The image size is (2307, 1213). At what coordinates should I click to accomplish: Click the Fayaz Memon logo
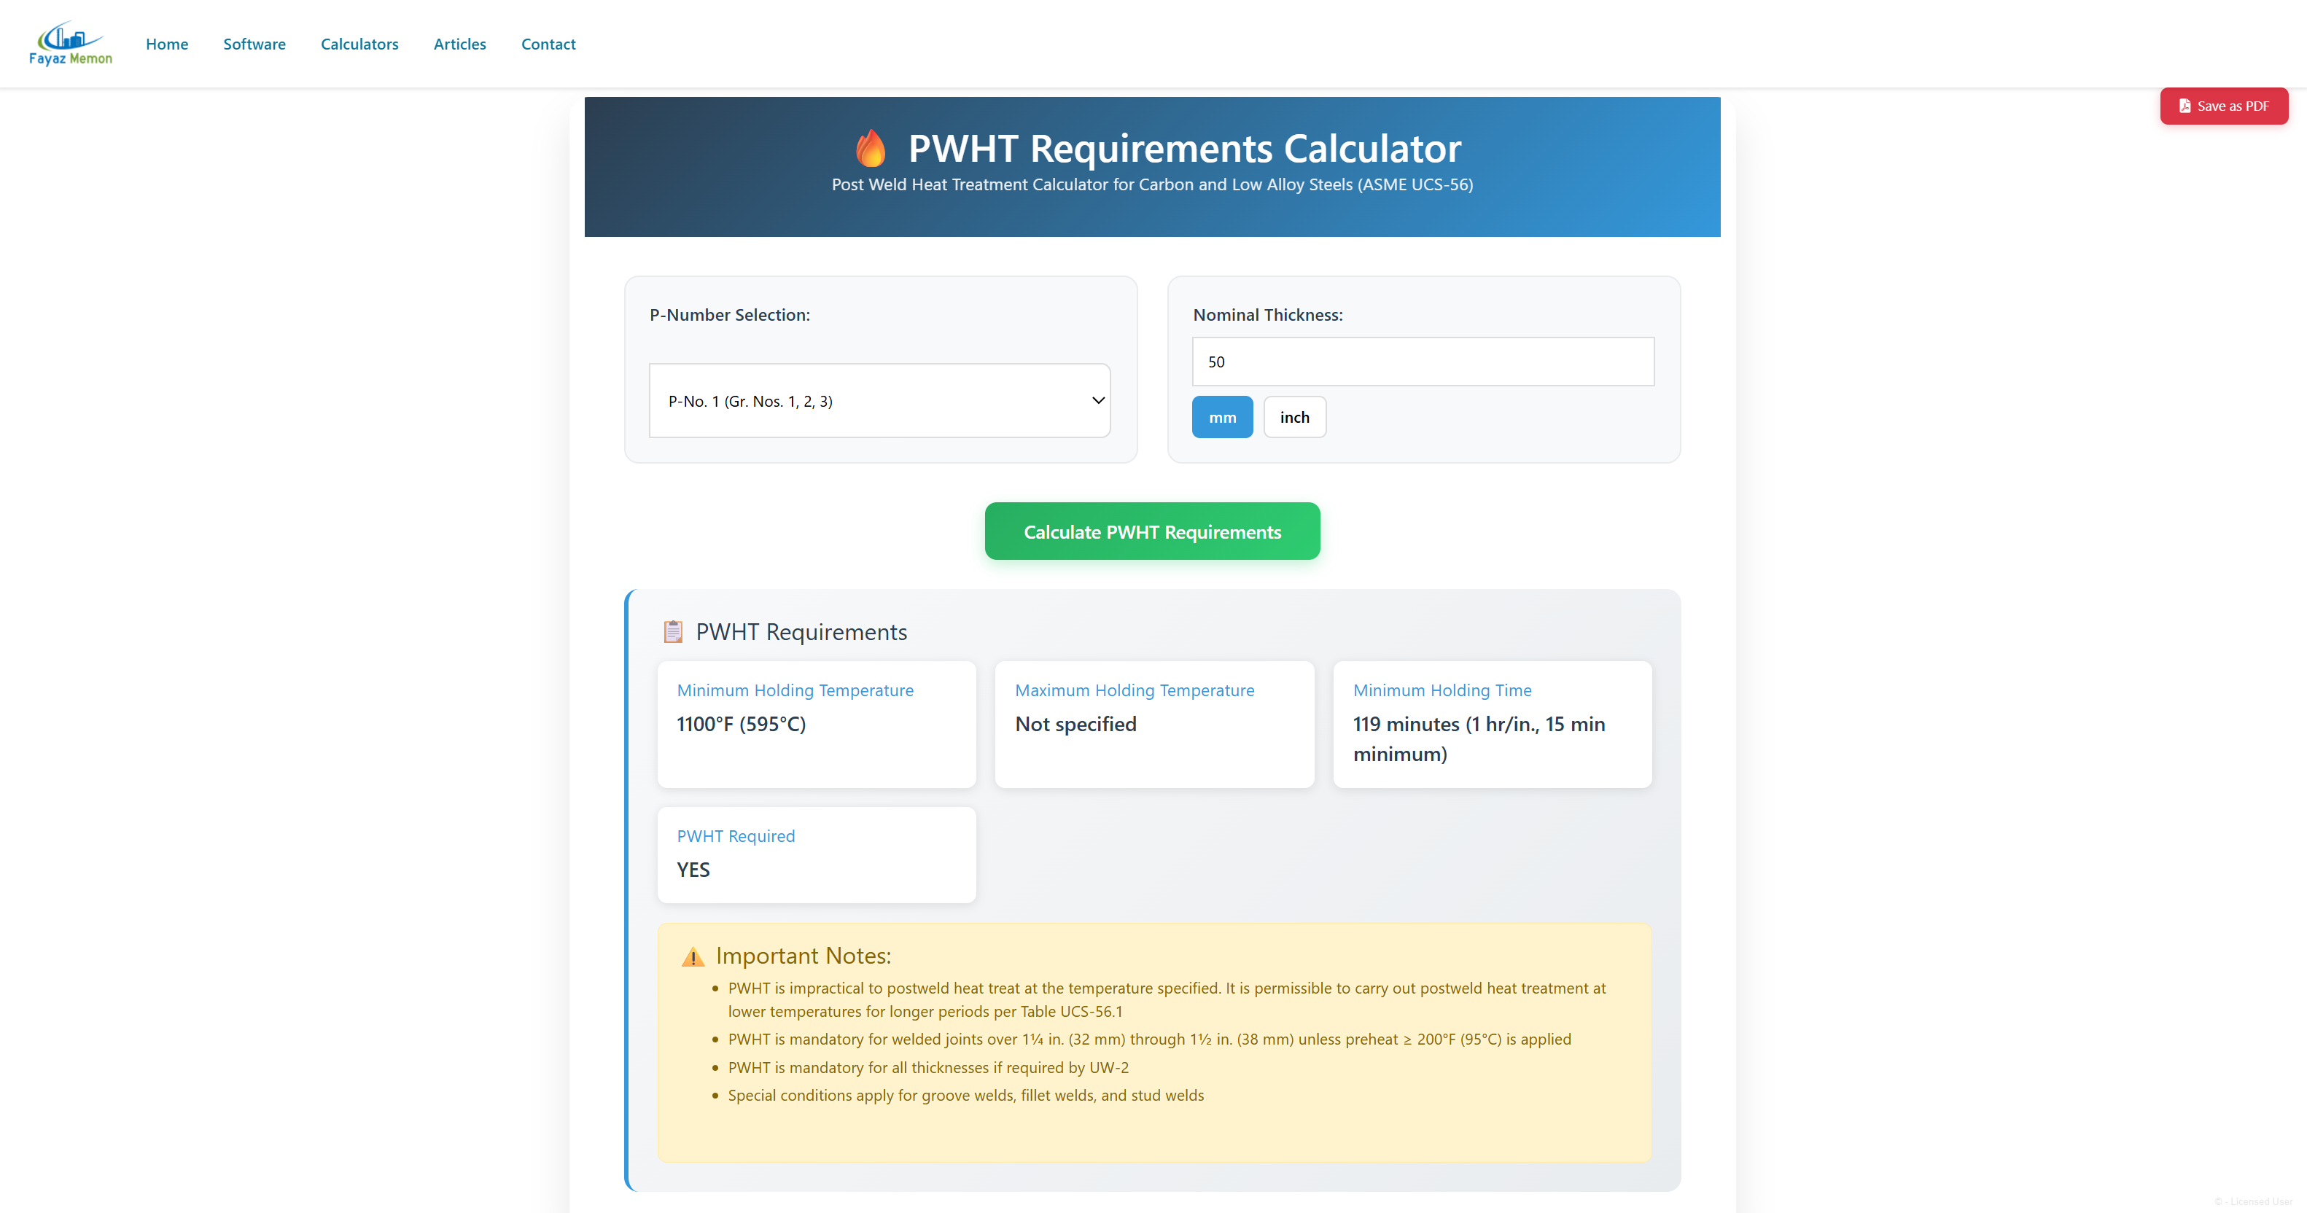[x=70, y=44]
